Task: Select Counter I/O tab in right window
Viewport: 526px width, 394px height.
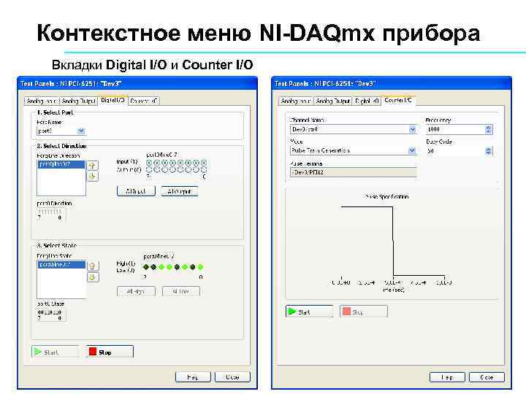Action: [x=398, y=100]
